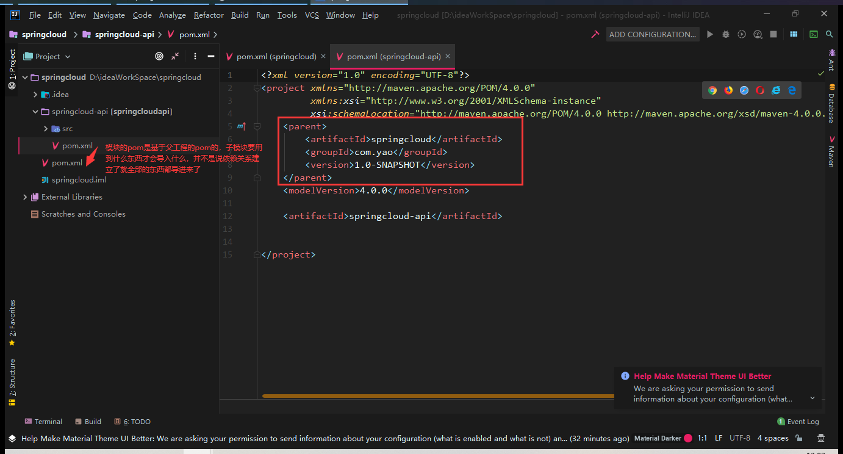Click the Event Log notification badge

[781, 422]
